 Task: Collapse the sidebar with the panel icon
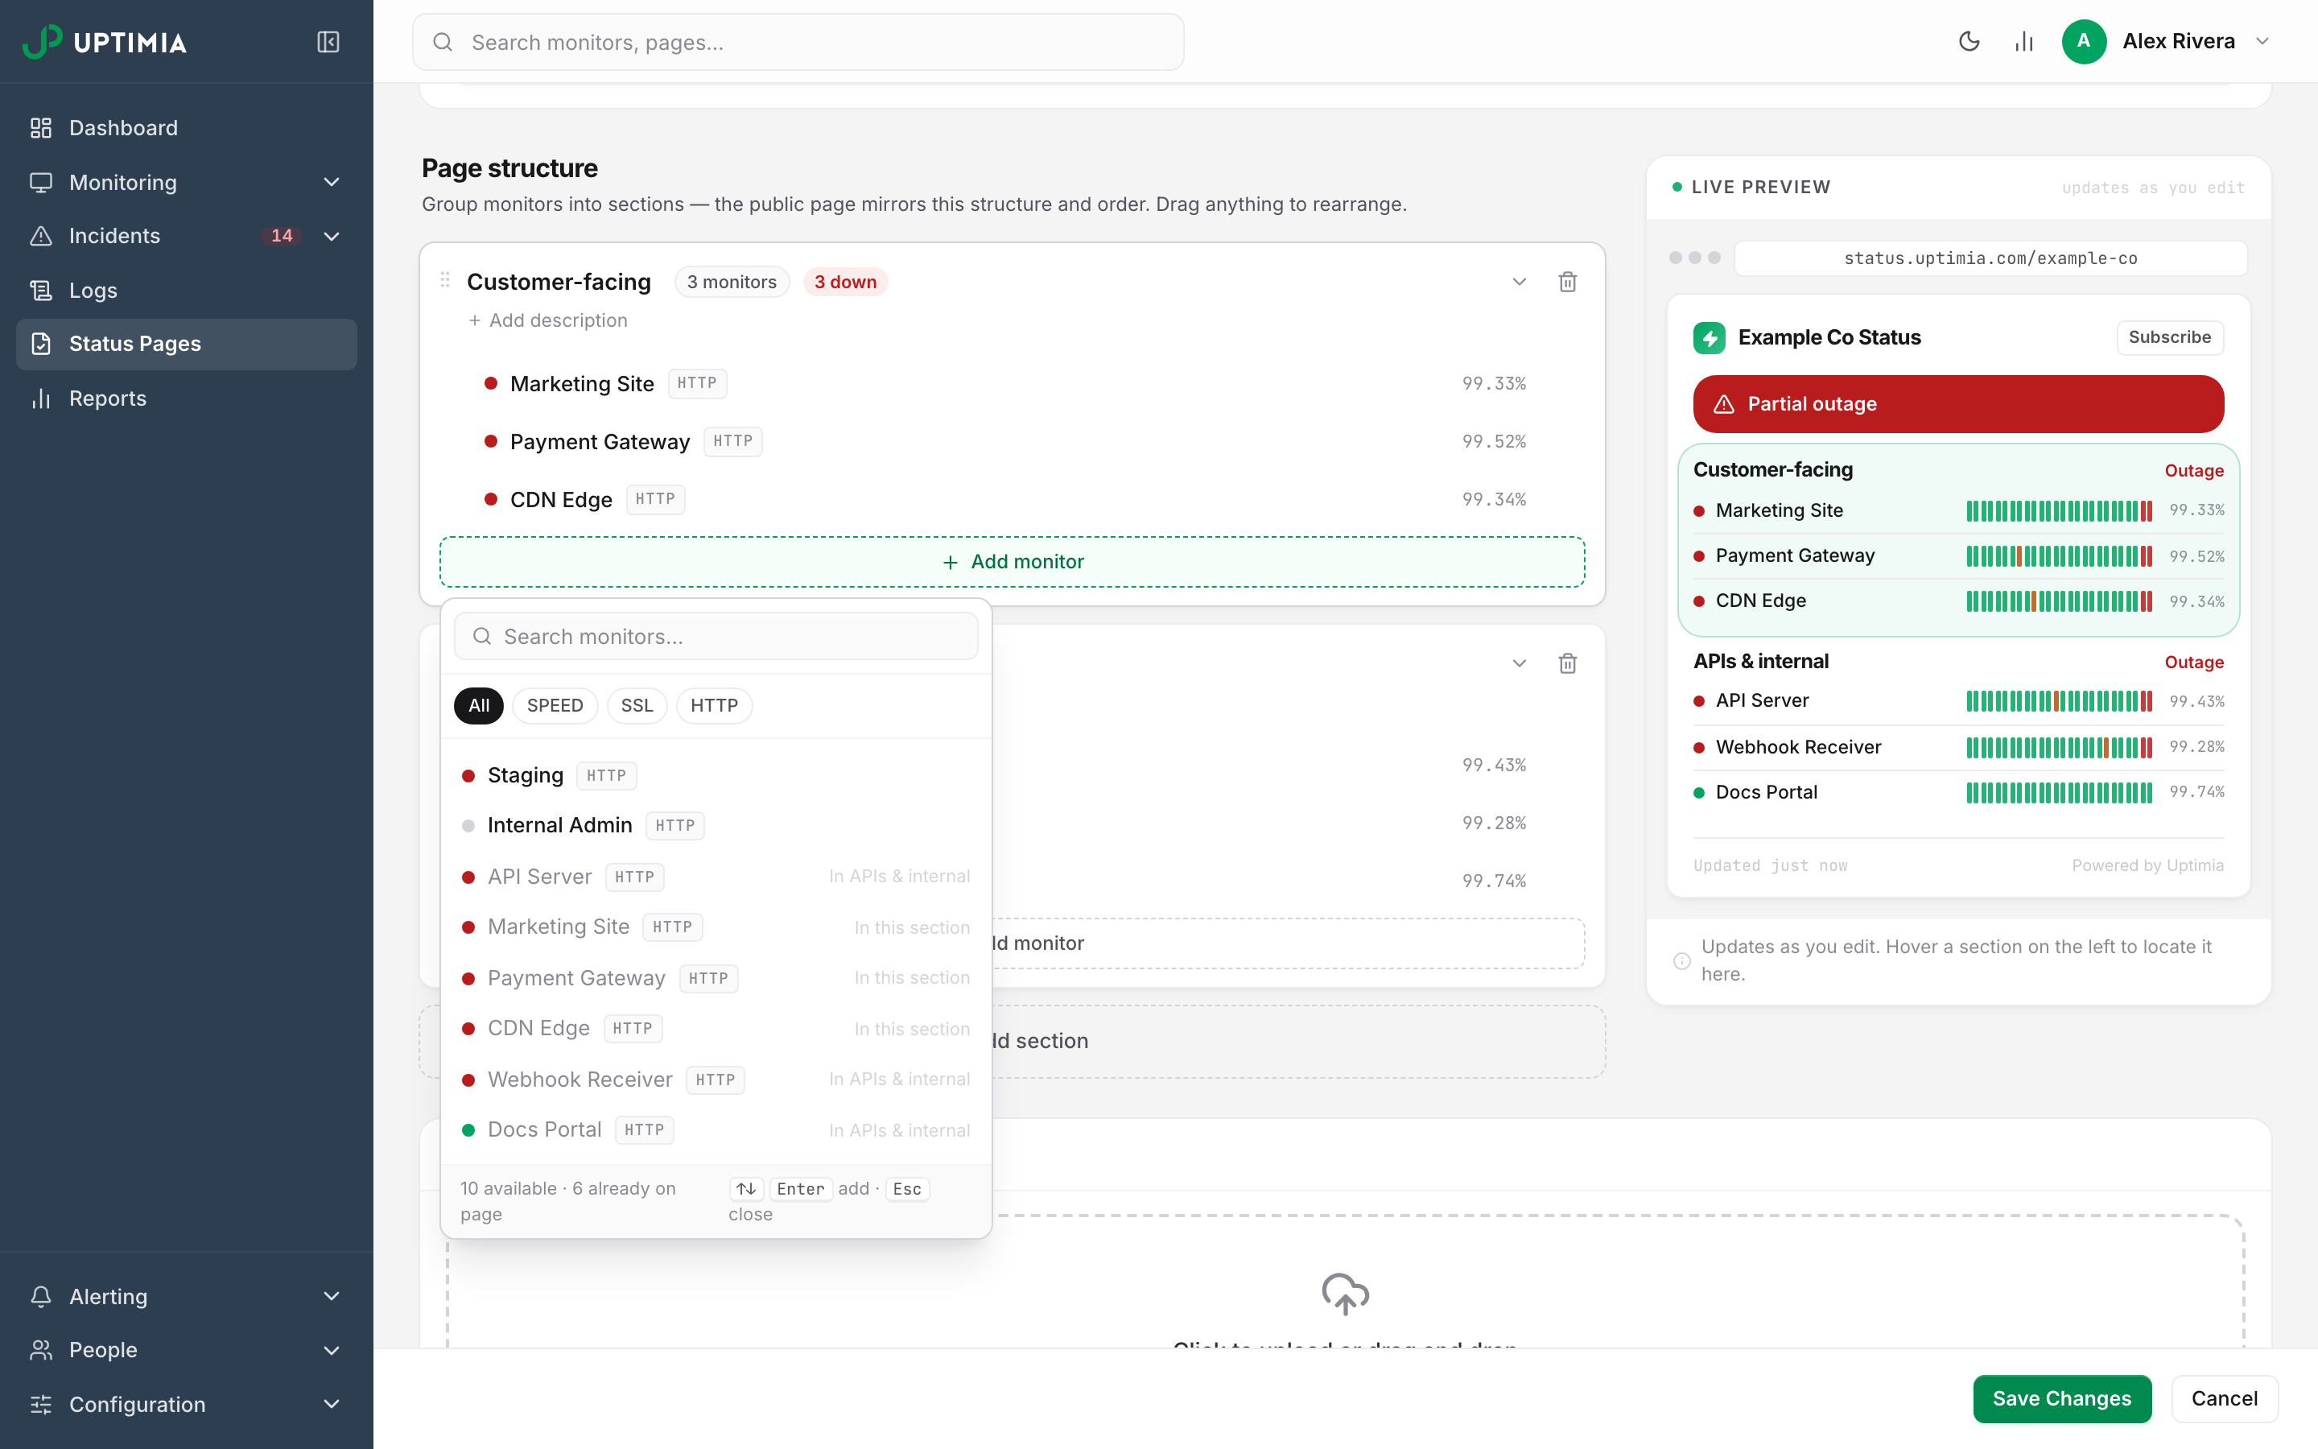[328, 42]
